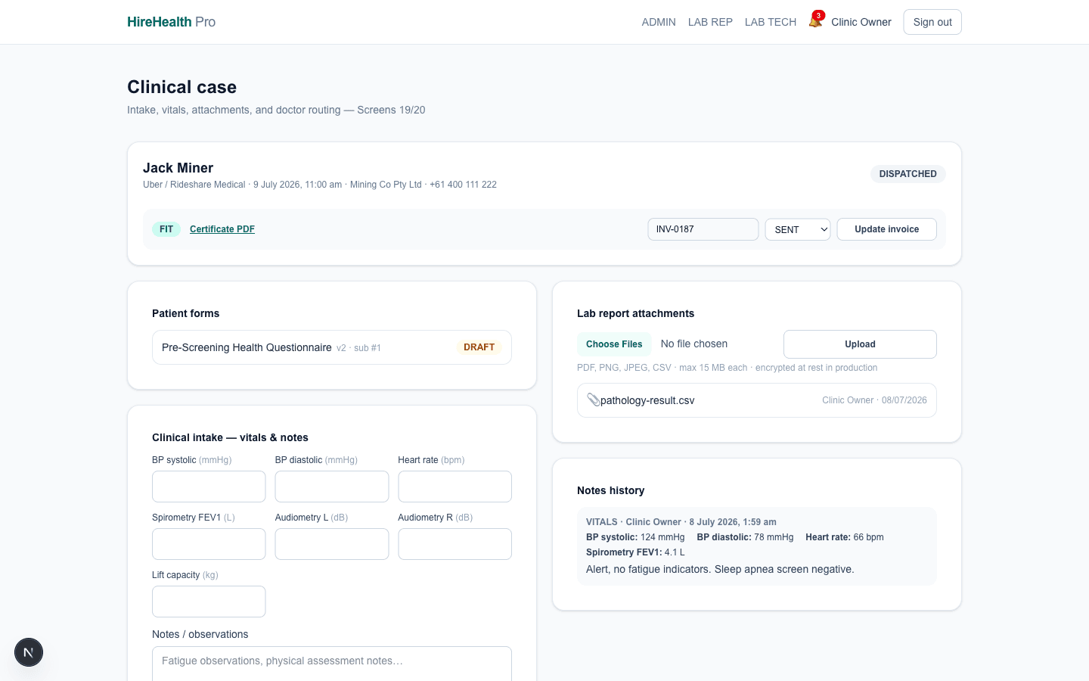The width and height of the screenshot is (1089, 681).
Task: Focus the Audiometry R input field
Action: [455, 544]
